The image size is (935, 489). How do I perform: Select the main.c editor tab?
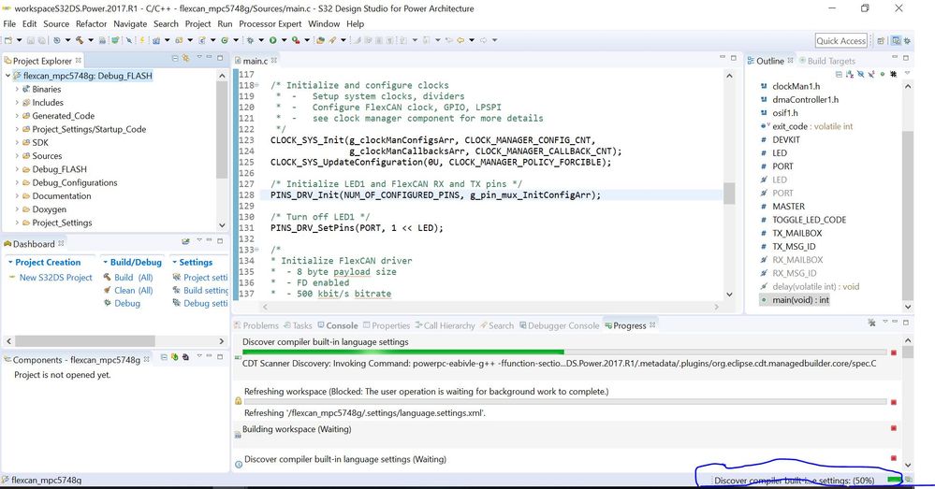(x=256, y=61)
